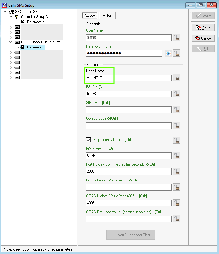The width and height of the screenshot is (219, 254).
Task: Click the lock icon beside FSAN Prefix
Action: click(x=177, y=156)
